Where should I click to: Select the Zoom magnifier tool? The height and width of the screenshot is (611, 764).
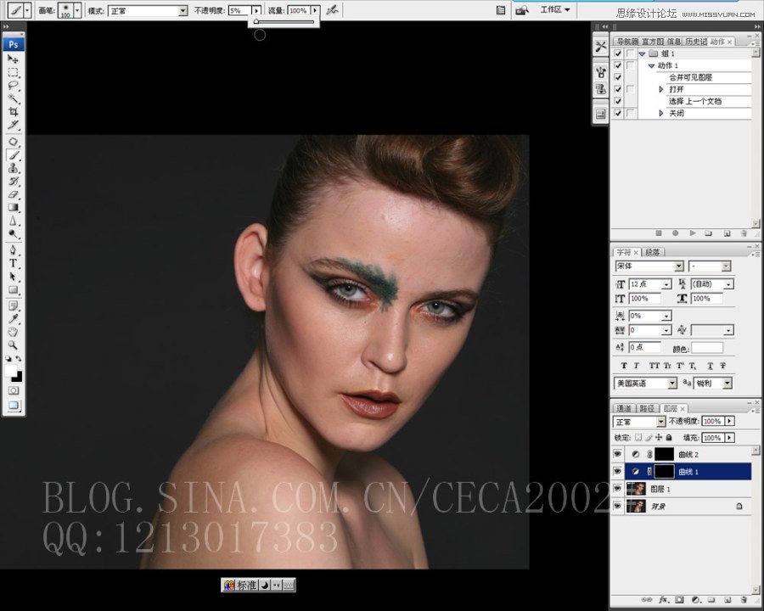pyautogui.click(x=14, y=345)
